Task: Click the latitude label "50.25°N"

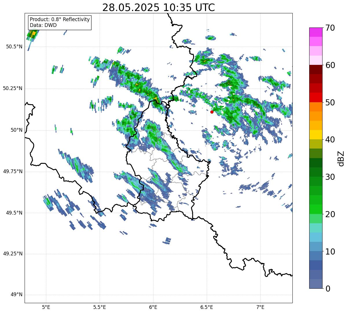Action: coord(13,88)
